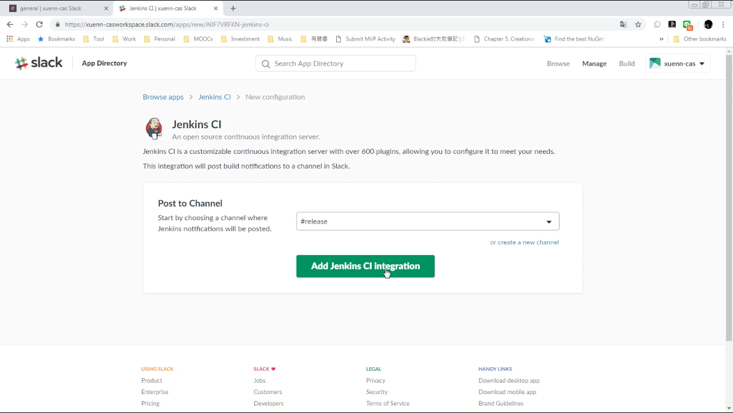The image size is (733, 413).
Task: Go back using browser back arrow
Action: point(10,25)
